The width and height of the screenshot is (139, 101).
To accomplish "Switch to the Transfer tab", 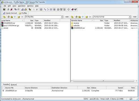I will point(6,84).
